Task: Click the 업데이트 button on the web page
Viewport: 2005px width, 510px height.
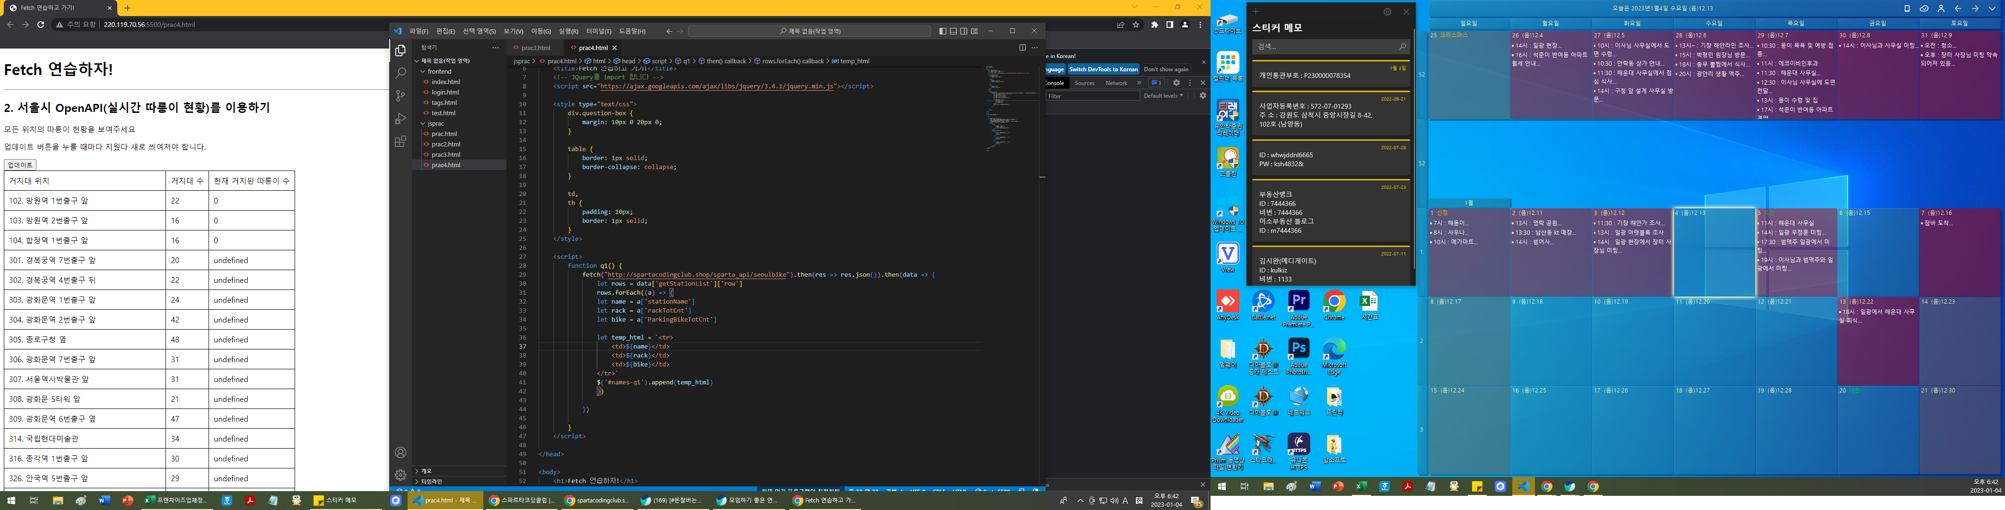Action: (x=19, y=165)
